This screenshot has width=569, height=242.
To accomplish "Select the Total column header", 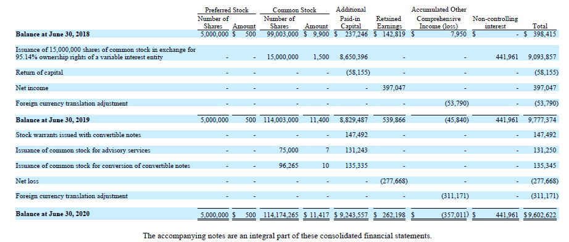I will [x=539, y=26].
